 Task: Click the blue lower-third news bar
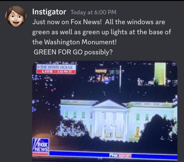coord(113,154)
